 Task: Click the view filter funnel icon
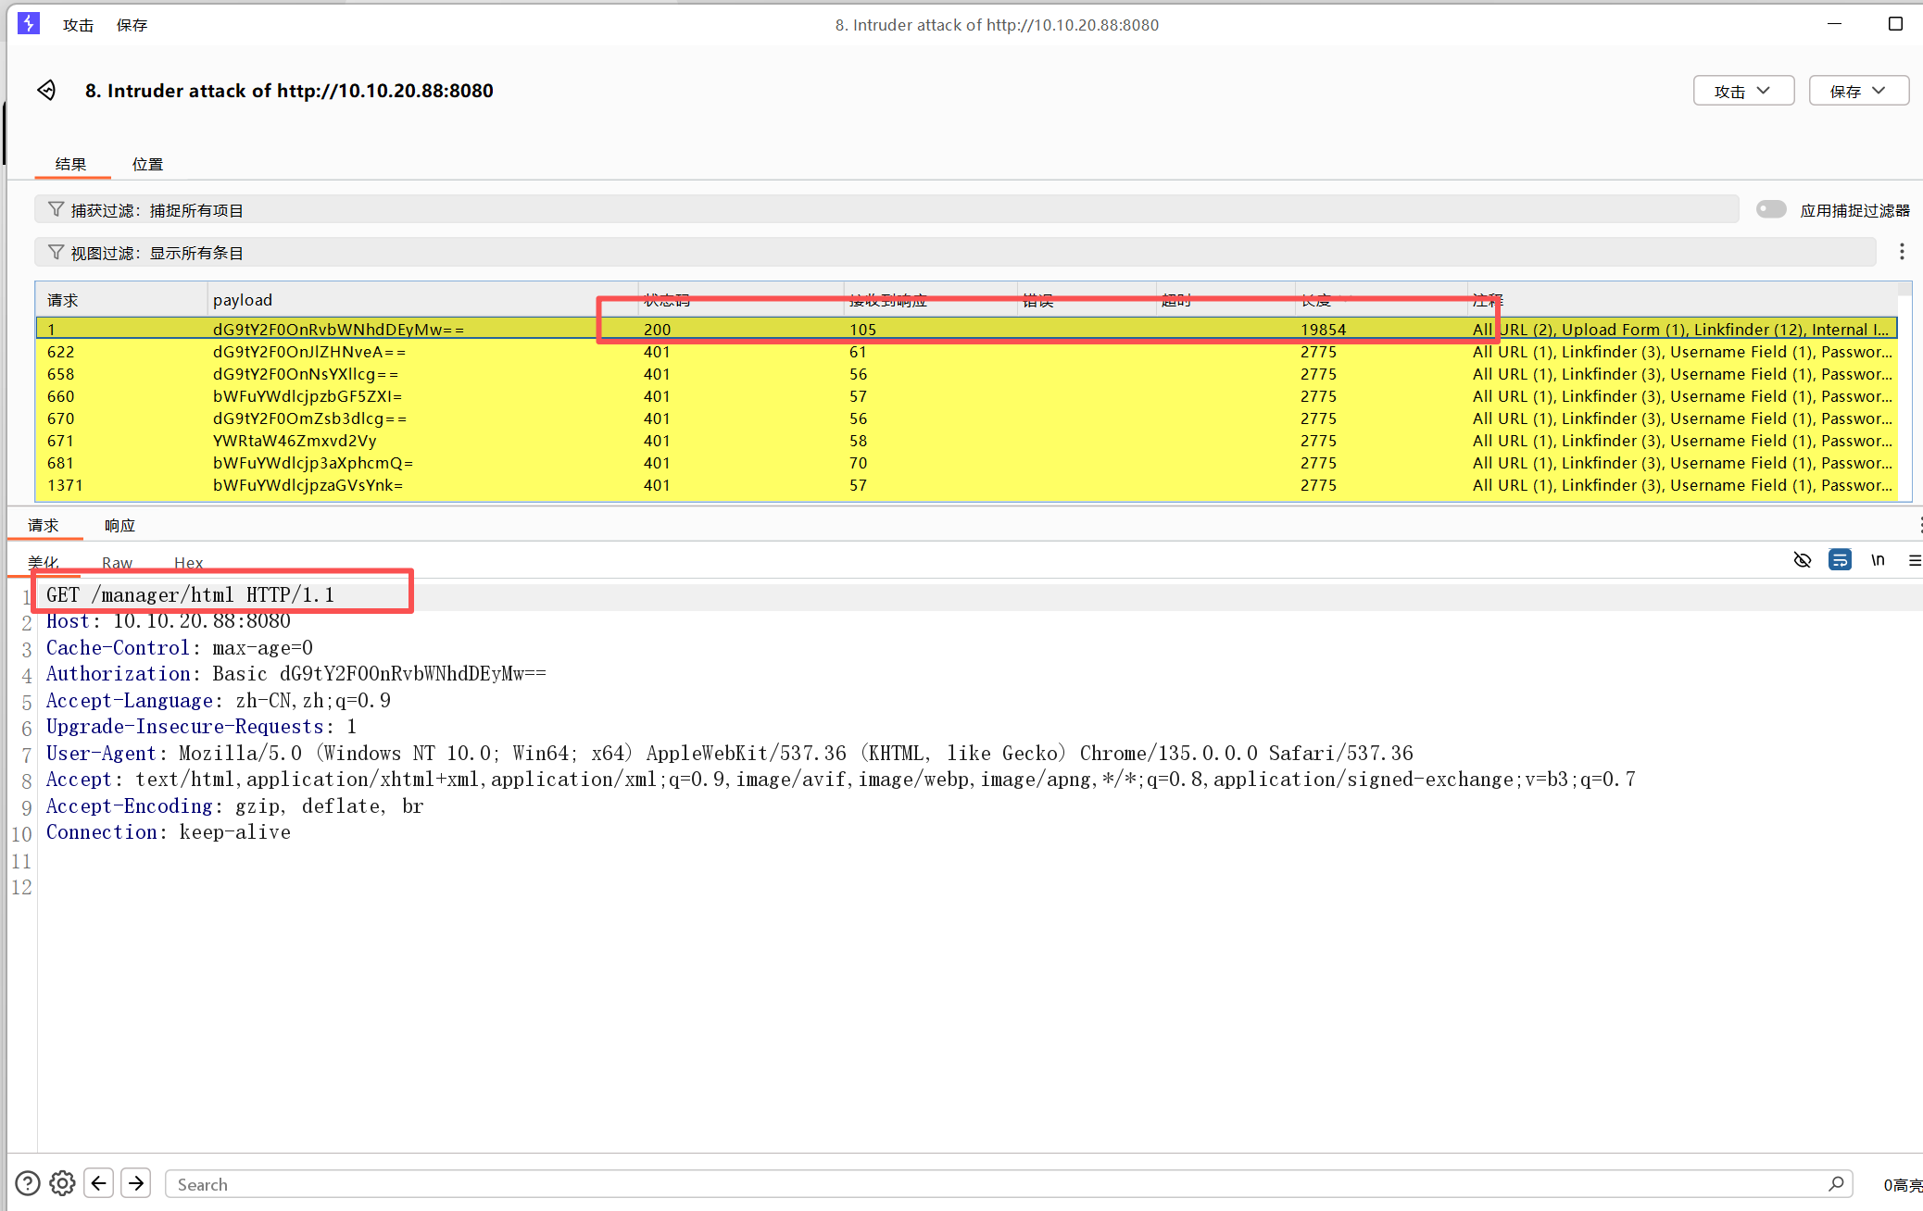pos(56,253)
